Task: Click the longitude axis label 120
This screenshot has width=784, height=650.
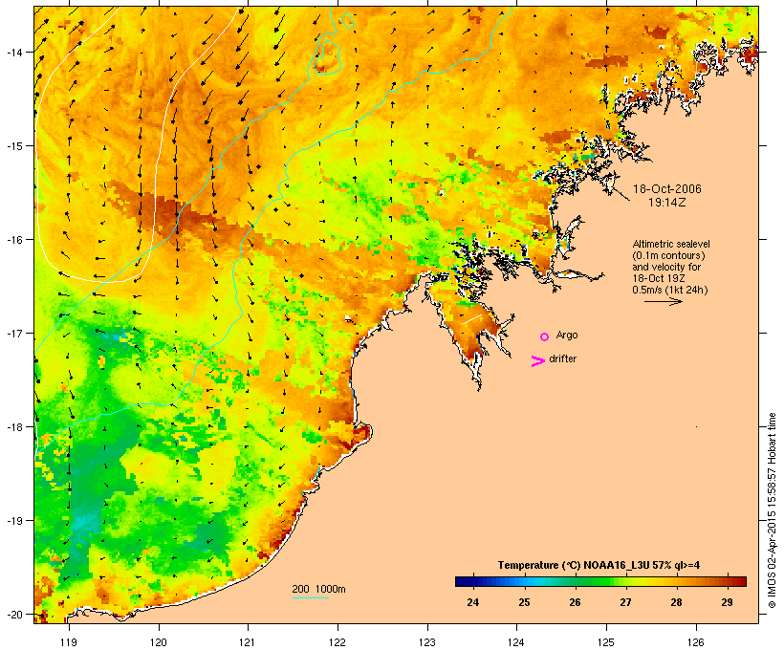Action: tap(159, 641)
